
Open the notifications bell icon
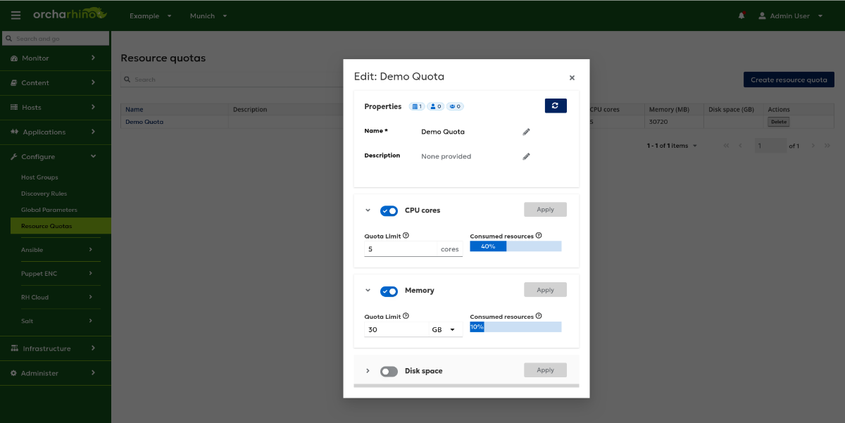point(741,15)
